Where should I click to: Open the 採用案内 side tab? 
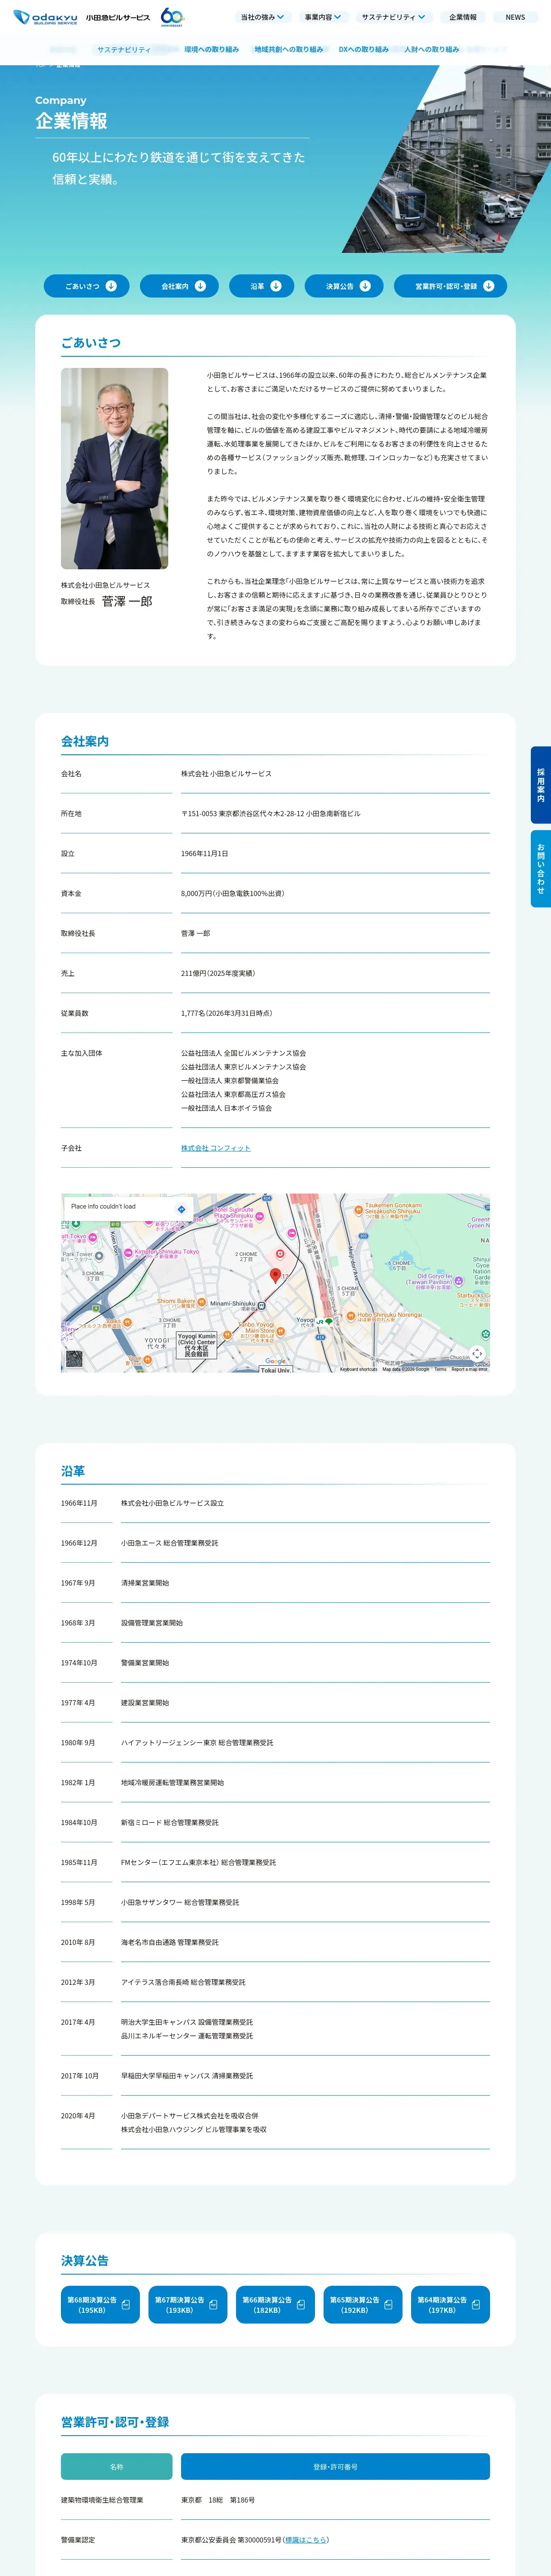click(x=541, y=785)
